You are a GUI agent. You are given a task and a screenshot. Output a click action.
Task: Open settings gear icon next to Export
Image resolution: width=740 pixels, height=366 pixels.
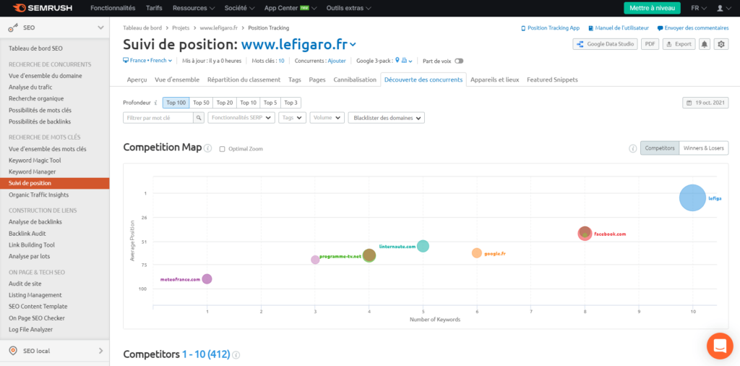coord(720,44)
